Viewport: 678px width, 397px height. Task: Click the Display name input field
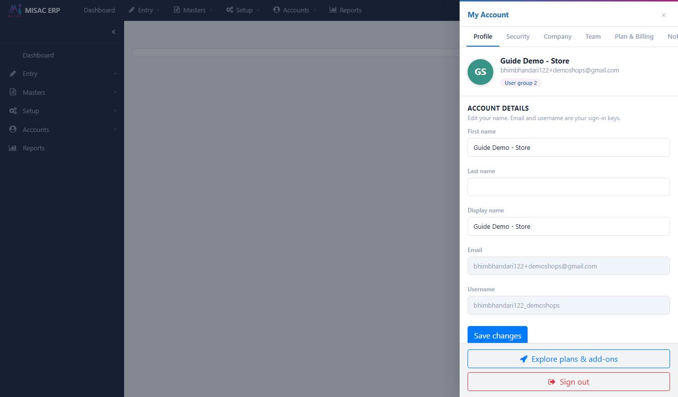coord(569,226)
